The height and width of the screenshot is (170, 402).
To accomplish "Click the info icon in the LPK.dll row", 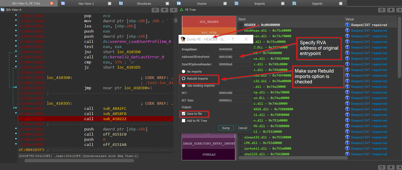I will [348, 143].
